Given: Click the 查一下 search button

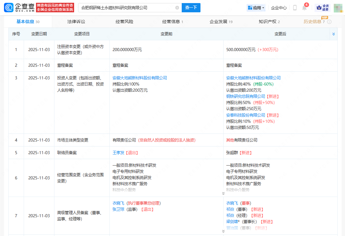Looking at the screenshot, I should 191,8.
